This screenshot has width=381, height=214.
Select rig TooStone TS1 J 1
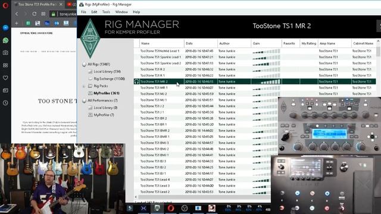coord(152,112)
